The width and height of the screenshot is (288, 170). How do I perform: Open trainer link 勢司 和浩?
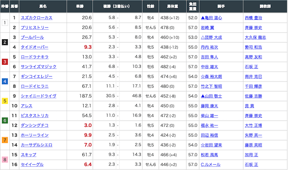tap(253, 47)
